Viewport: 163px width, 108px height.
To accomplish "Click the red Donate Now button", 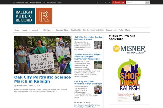I will coord(118,2).
